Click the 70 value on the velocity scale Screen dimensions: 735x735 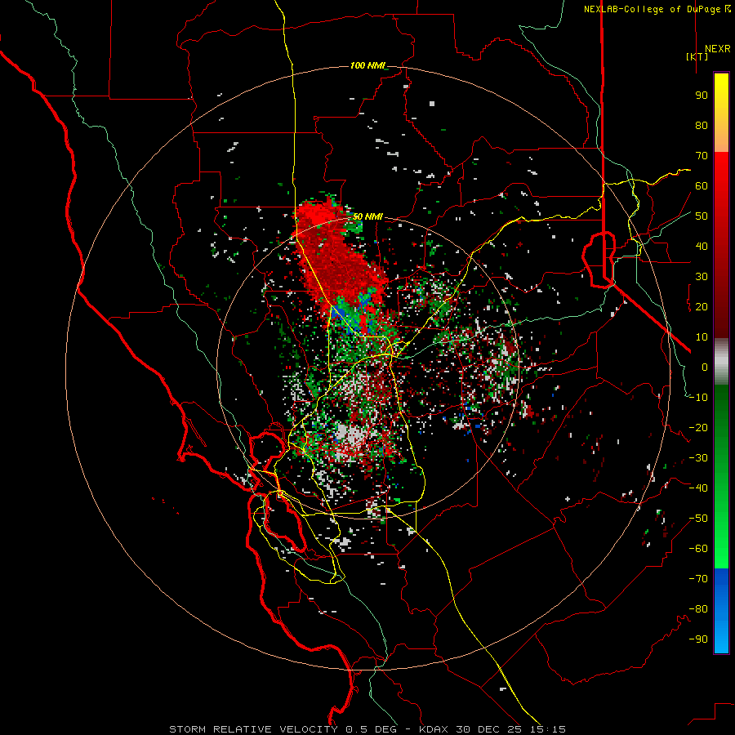pos(702,156)
